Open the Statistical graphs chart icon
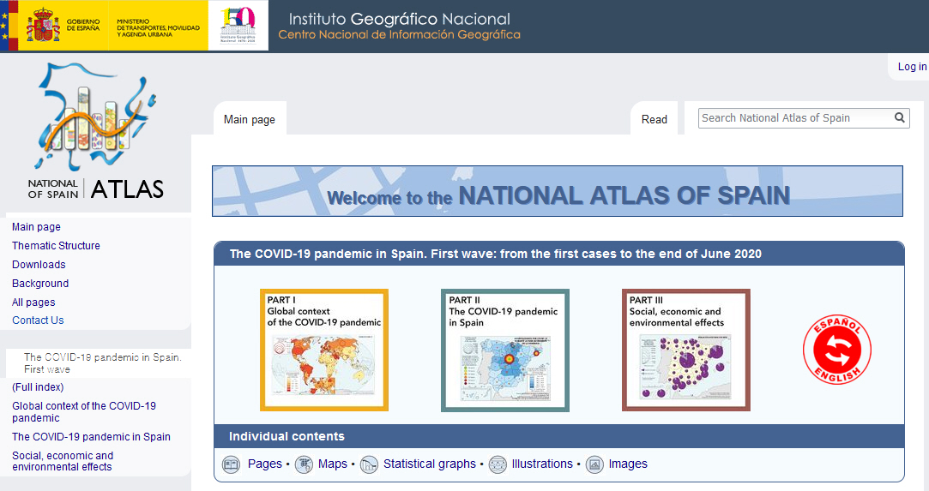 point(369,464)
